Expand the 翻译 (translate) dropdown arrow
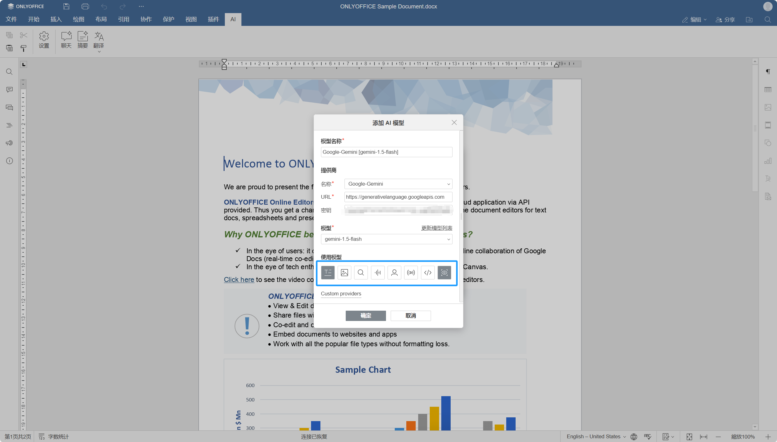Screen dimensions: 777x442 point(99,52)
